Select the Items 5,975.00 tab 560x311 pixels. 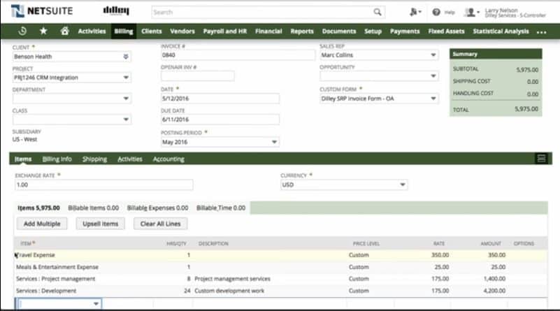pos(38,208)
